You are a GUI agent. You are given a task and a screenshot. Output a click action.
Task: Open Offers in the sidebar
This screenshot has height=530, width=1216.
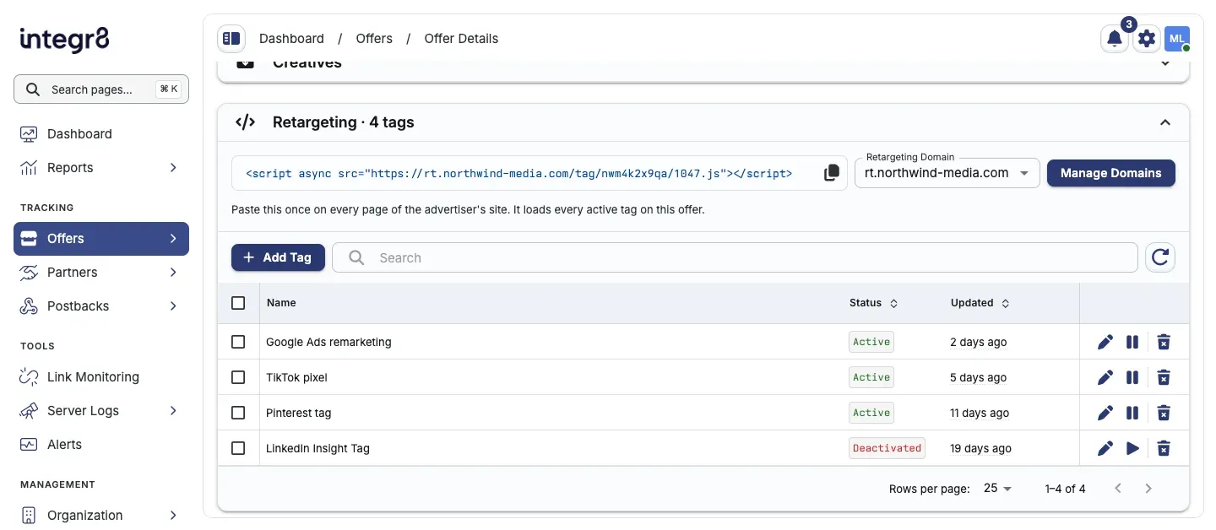(101, 238)
